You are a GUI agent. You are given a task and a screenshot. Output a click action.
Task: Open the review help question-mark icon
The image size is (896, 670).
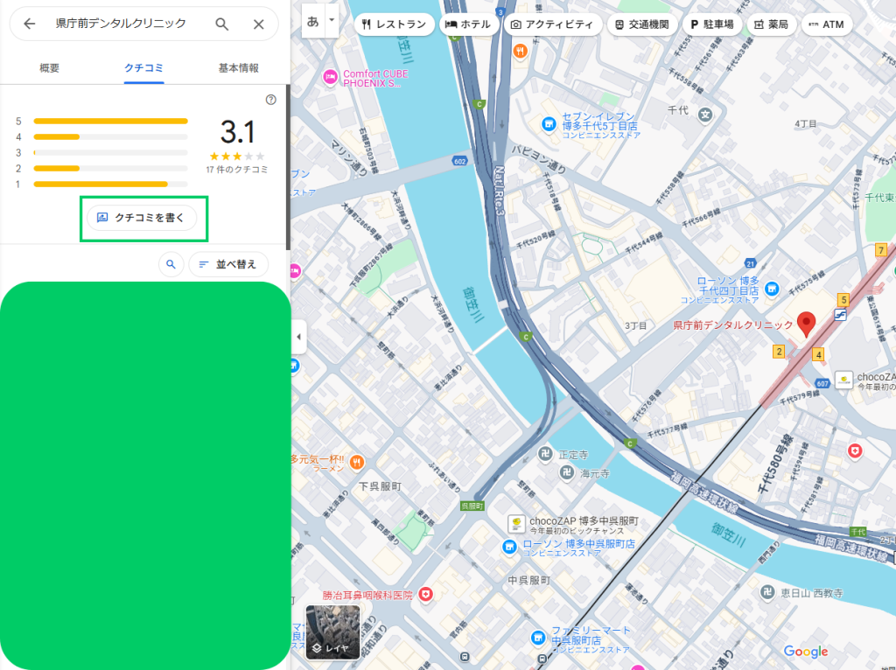pos(270,100)
